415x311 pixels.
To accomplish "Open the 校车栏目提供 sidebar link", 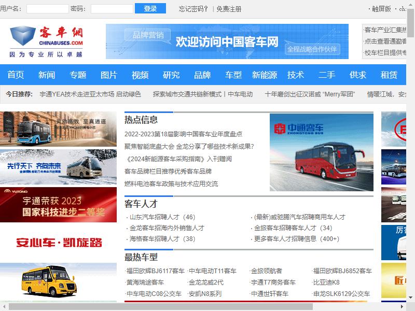I will [385, 53].
